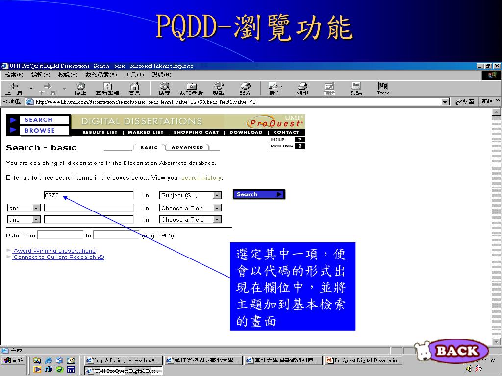
Task: Click the 媒體 media toolbar icon
Action: 218,89
